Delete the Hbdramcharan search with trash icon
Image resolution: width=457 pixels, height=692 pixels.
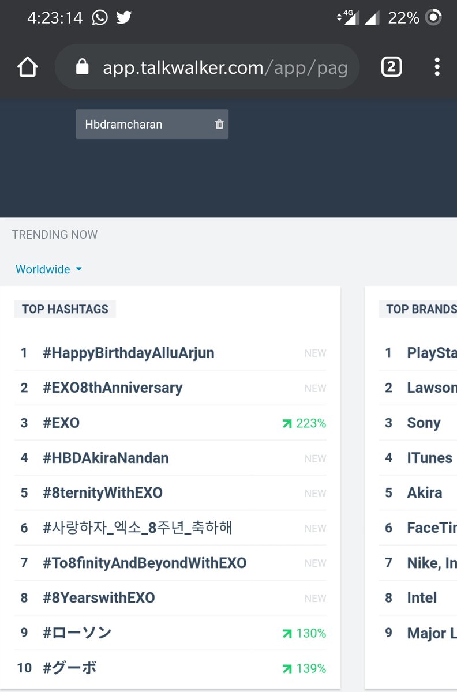(x=219, y=124)
